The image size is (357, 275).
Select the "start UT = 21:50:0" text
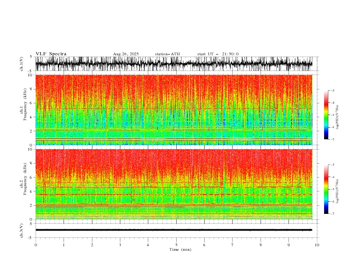[218, 54]
